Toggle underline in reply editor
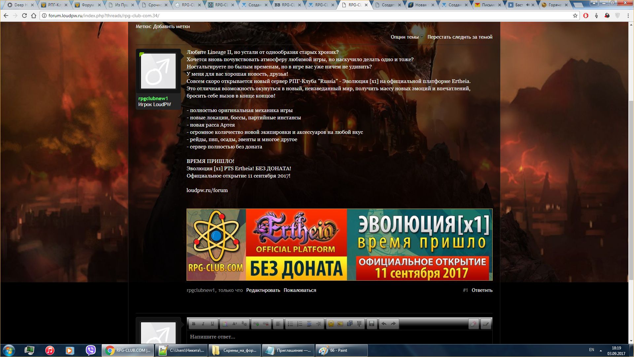Image resolution: width=634 pixels, height=357 pixels. [x=212, y=324]
